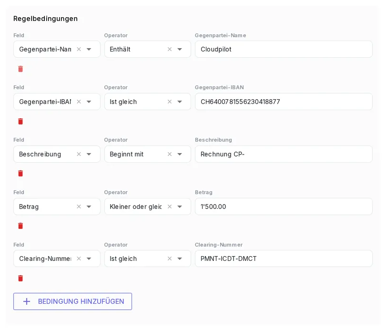The width and height of the screenshot is (386, 331).
Task: Clear the Clearing-Nummer field selection
Action: pos(79,259)
